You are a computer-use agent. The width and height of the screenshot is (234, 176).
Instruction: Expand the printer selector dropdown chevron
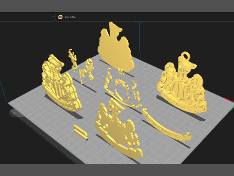53,17
